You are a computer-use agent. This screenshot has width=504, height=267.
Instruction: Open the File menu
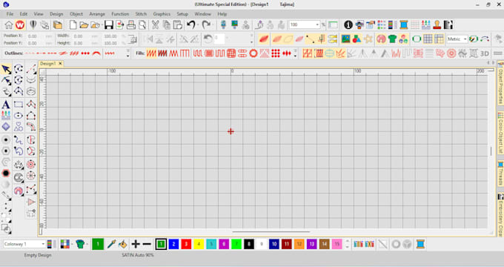(x=10, y=14)
